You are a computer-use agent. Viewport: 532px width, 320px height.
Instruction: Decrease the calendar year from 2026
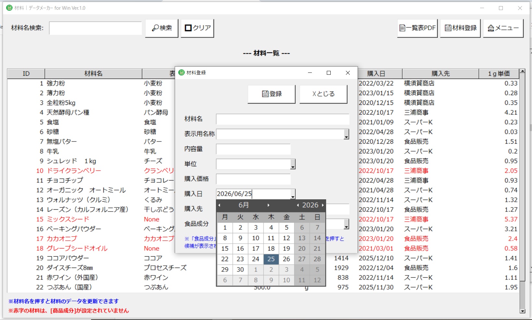click(298, 205)
